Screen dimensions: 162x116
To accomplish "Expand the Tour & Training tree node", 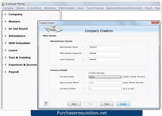I will pyautogui.click(x=6, y=57).
